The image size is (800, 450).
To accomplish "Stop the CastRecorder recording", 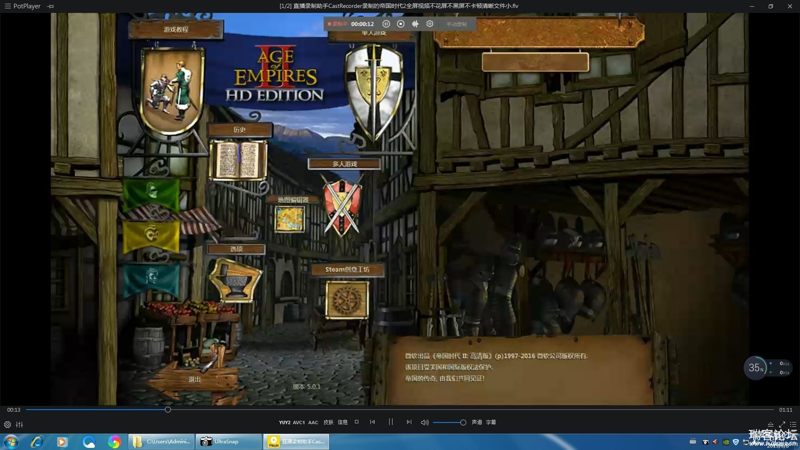I will 400,24.
